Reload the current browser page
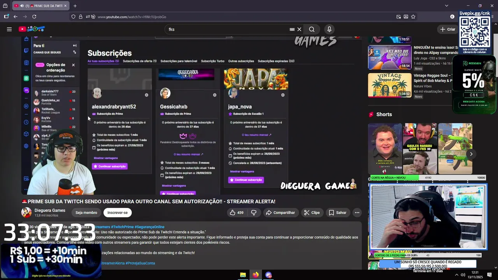 [x=34, y=17]
